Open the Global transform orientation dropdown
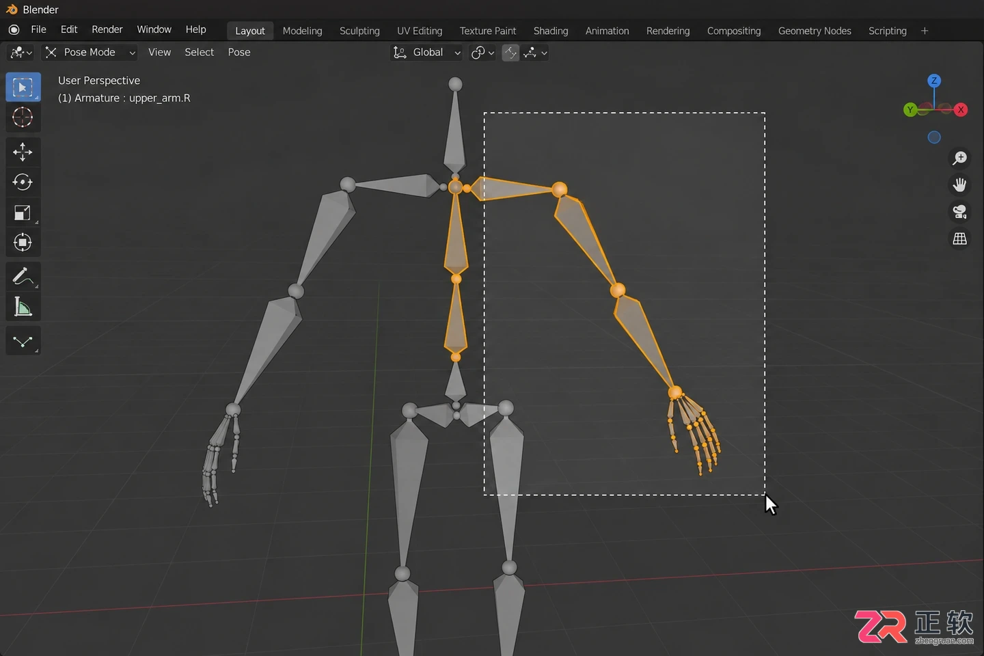 click(x=427, y=53)
